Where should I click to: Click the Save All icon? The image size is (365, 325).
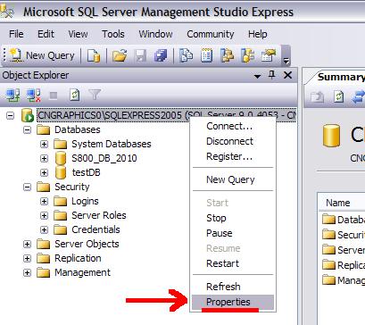161,55
